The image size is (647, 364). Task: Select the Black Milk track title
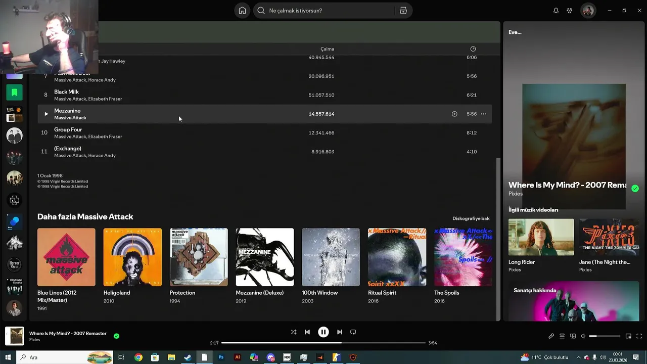[x=67, y=92]
